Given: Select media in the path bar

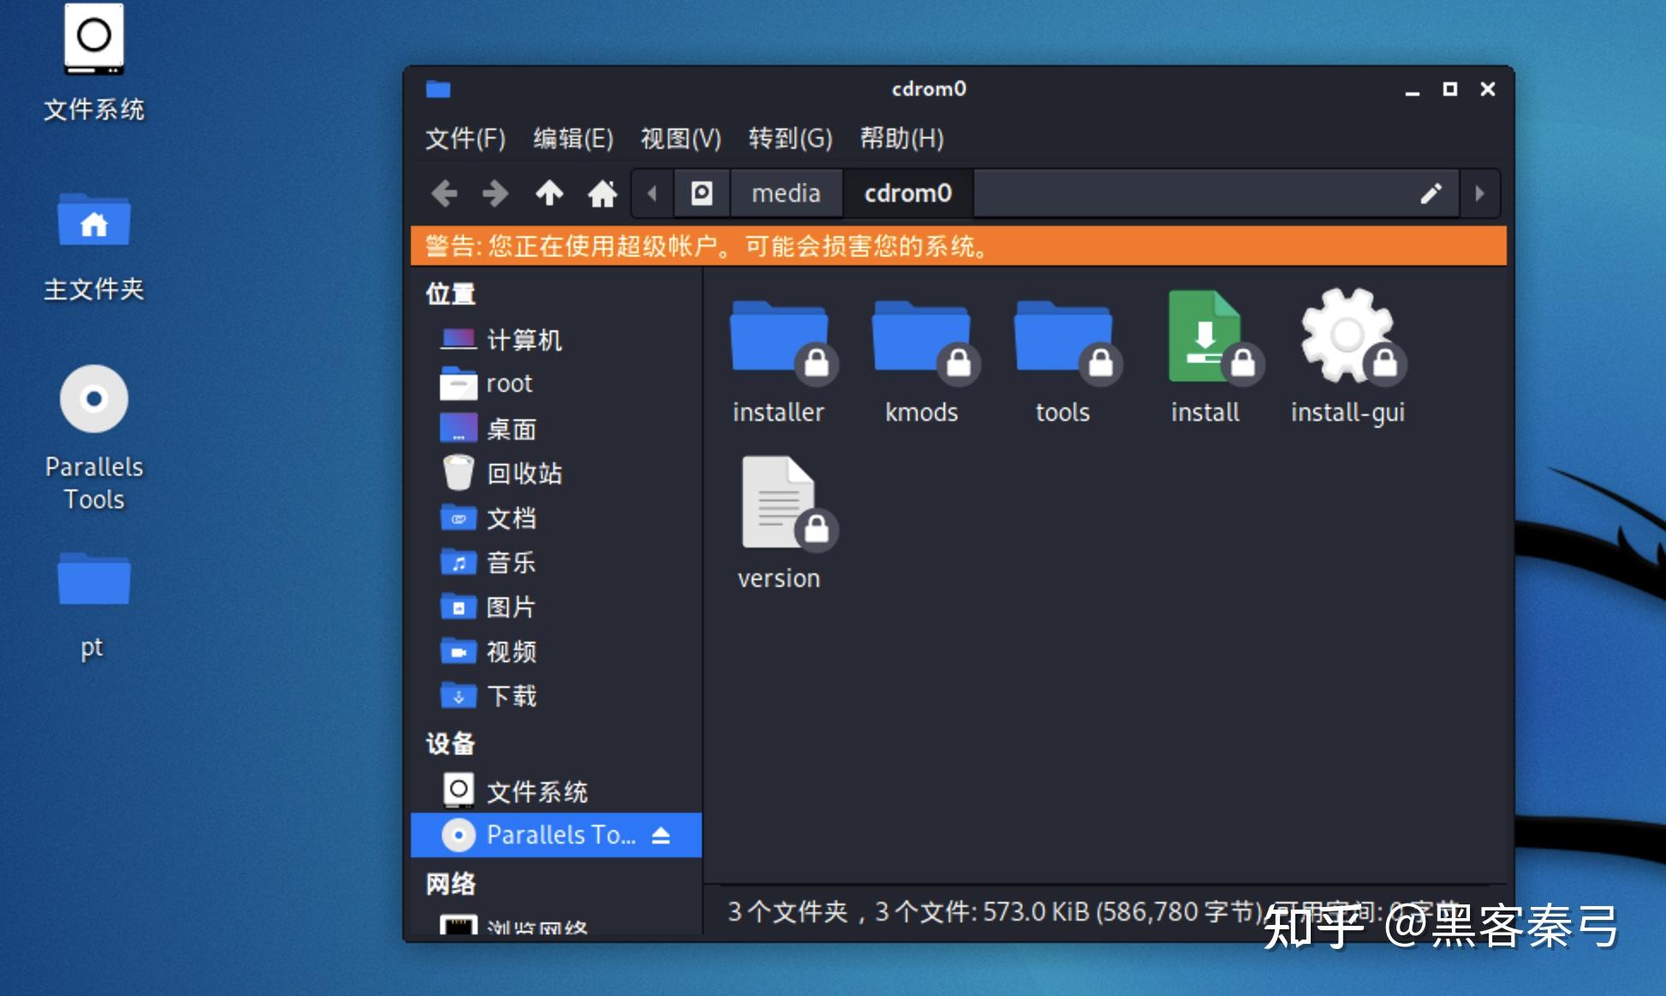Looking at the screenshot, I should pyautogui.click(x=786, y=193).
